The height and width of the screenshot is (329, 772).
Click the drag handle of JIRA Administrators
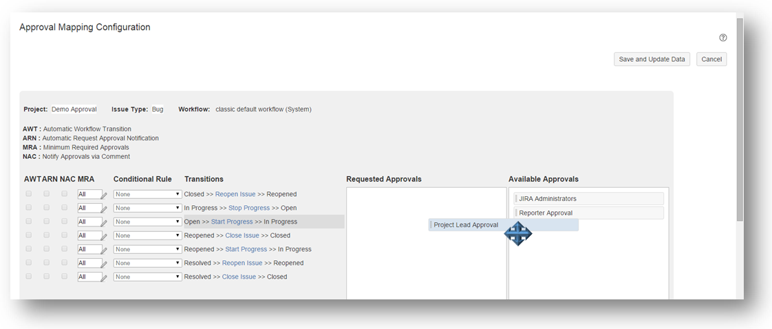click(x=516, y=199)
